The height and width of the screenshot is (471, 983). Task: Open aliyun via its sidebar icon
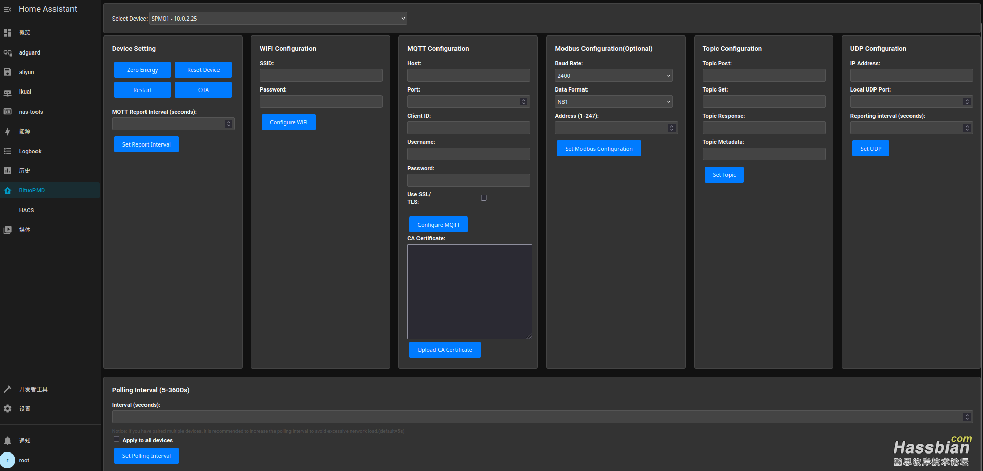coord(8,72)
